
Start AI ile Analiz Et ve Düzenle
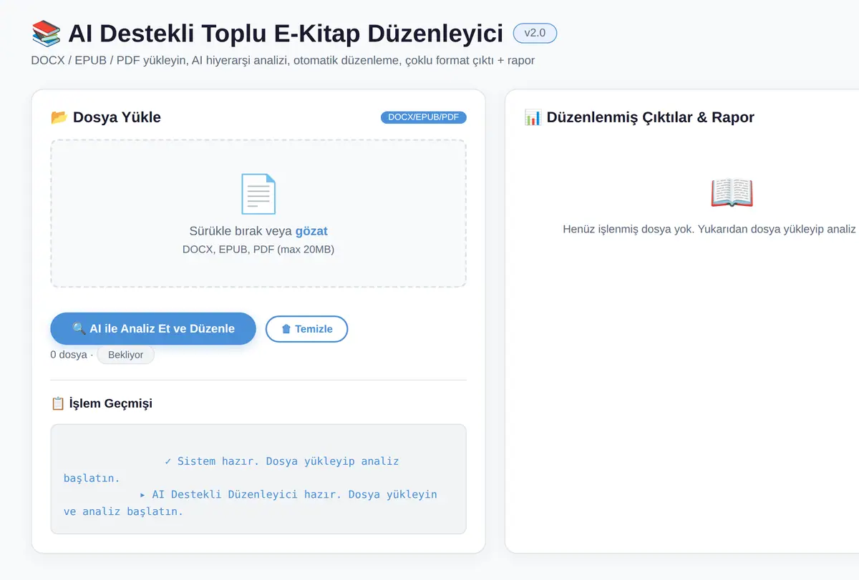point(153,329)
